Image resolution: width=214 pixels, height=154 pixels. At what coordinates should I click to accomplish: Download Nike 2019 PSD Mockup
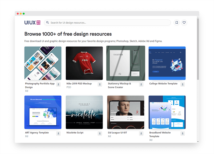tap(100, 84)
